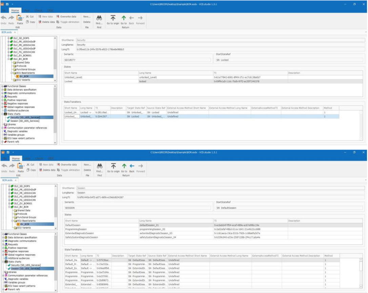Expand DLC_SD_DOPS node in the Security window
368x293 pixels.
tap(8, 38)
